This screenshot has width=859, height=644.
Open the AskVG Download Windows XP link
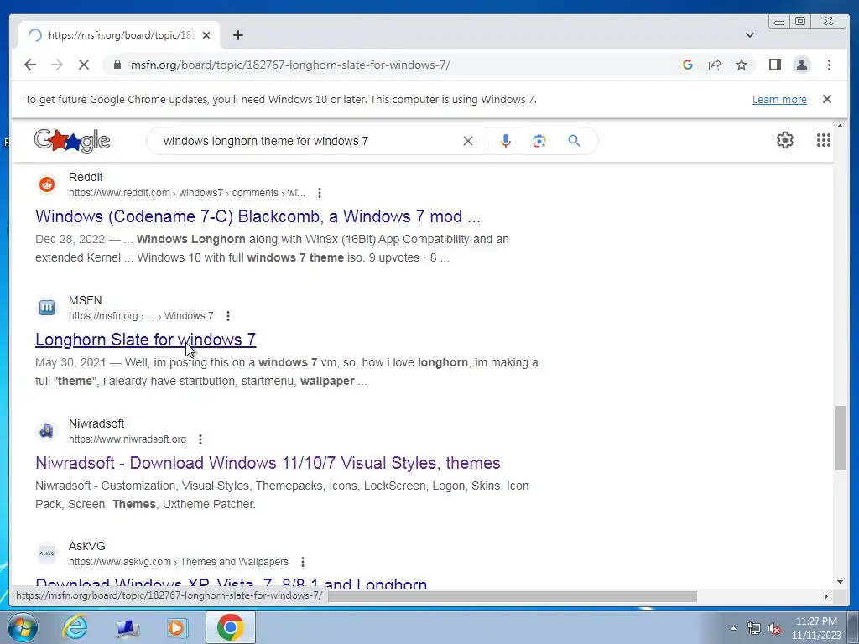click(x=231, y=583)
